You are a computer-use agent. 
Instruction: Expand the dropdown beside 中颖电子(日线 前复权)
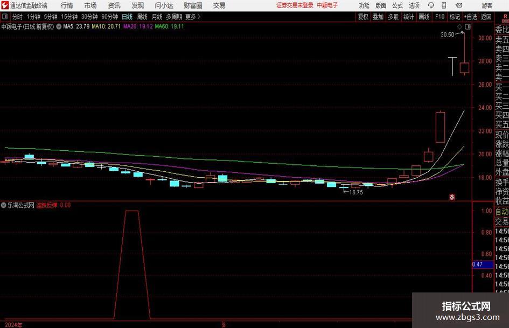point(59,26)
